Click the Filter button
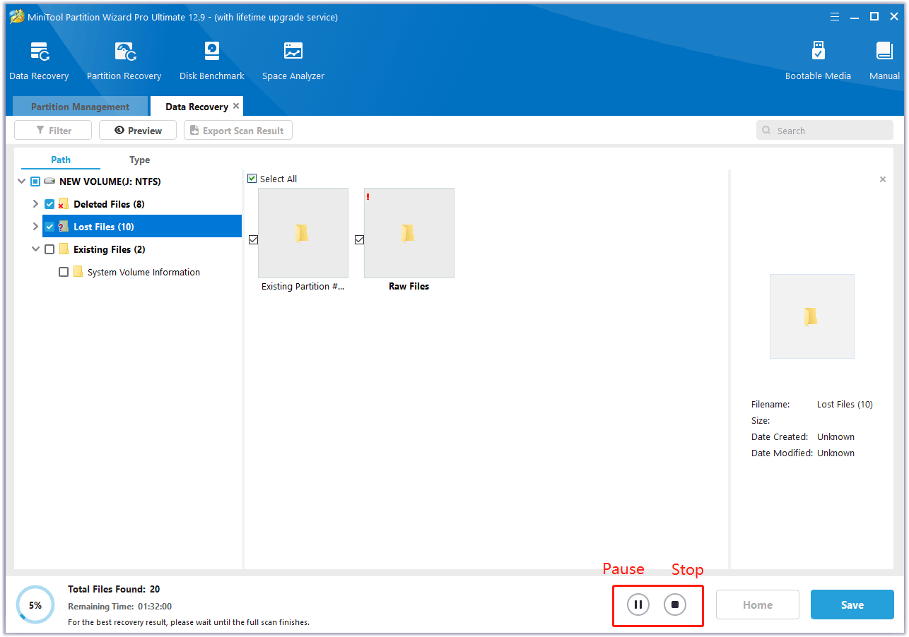This screenshot has height=637, width=909. point(54,130)
